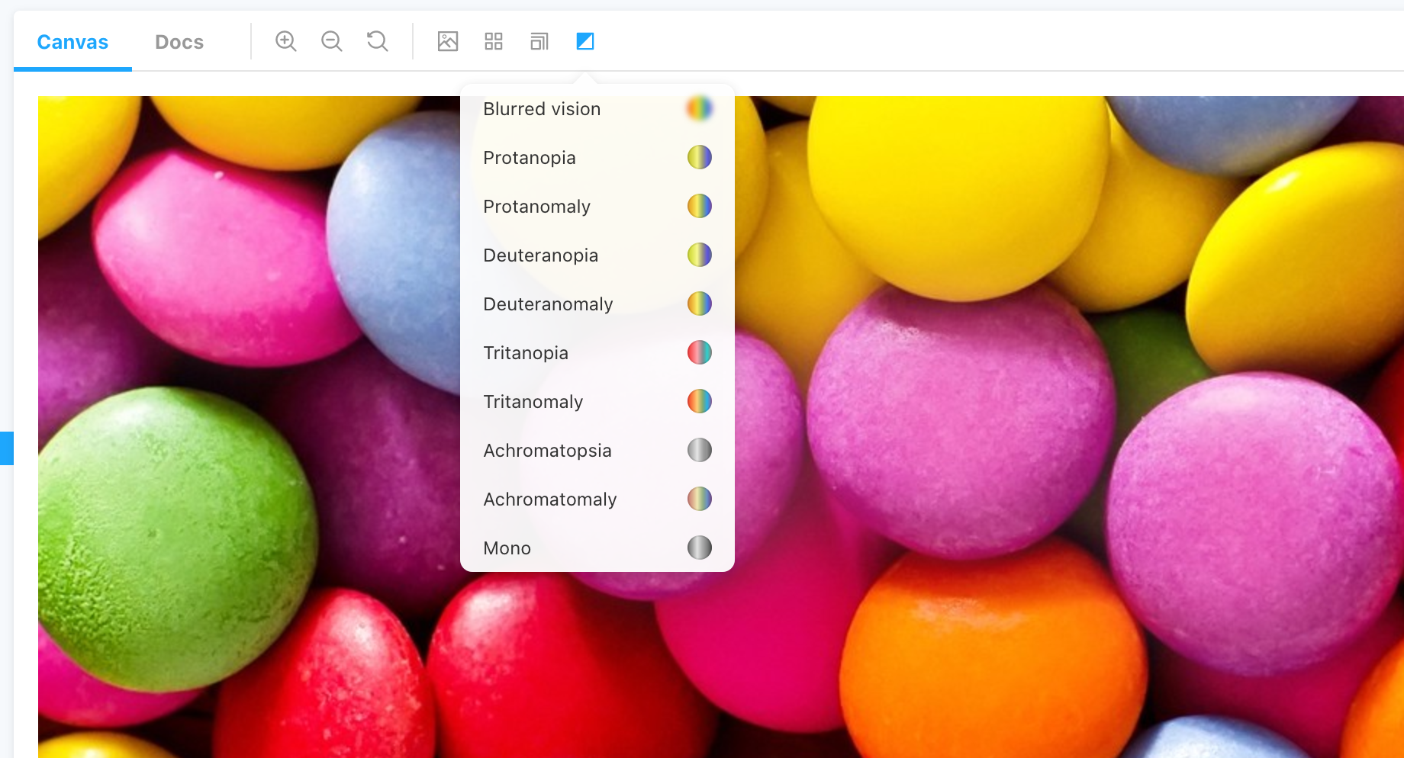Select Blurred vision filter
Screen dimensions: 1404x758
pos(597,109)
